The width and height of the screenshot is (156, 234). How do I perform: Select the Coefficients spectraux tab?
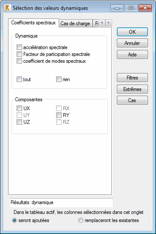pos(34,23)
